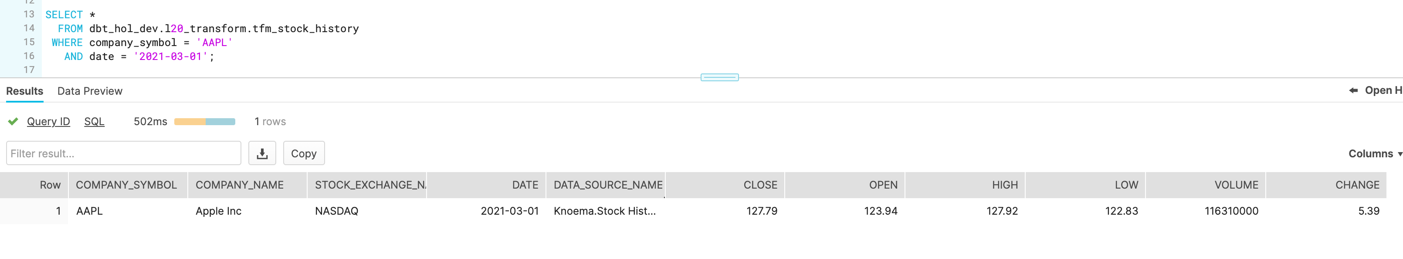Click the Open History arrow icon
1403x259 pixels.
1353,90
